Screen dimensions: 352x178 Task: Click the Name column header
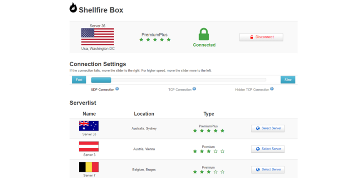89,114
